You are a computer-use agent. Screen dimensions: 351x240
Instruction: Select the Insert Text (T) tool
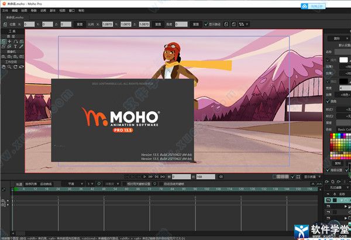point(15,47)
